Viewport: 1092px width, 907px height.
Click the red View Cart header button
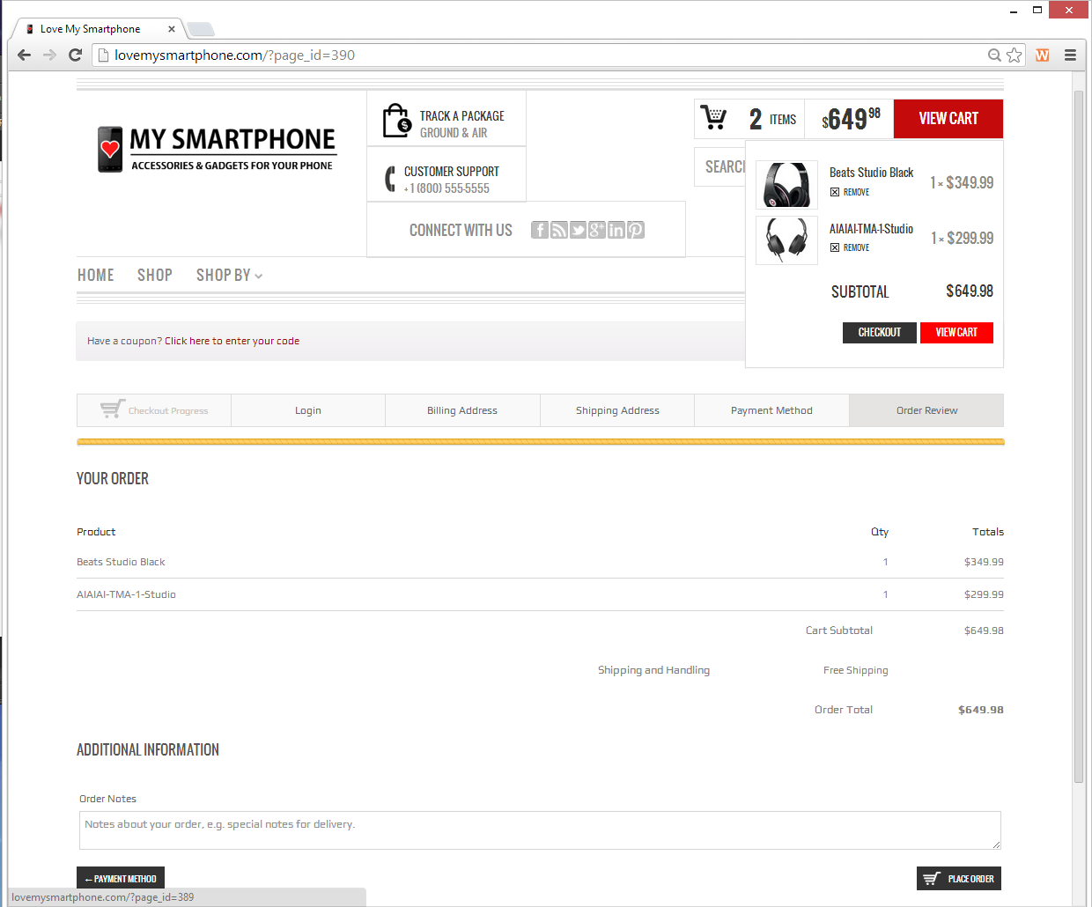pyautogui.click(x=948, y=119)
